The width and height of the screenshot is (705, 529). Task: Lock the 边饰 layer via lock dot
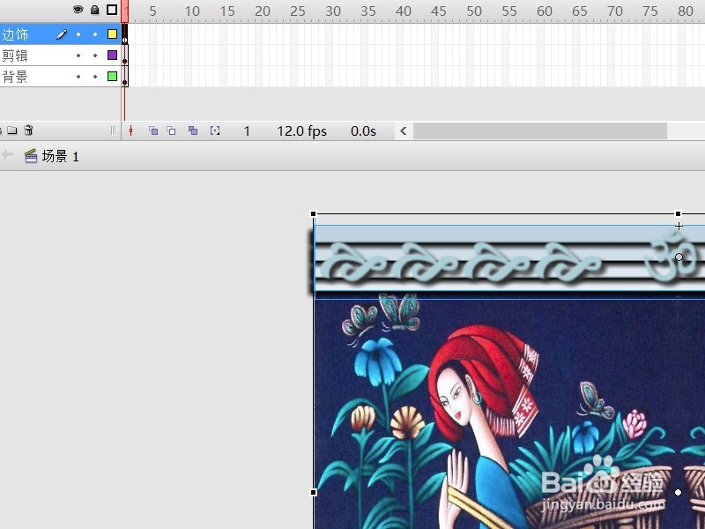point(95,34)
